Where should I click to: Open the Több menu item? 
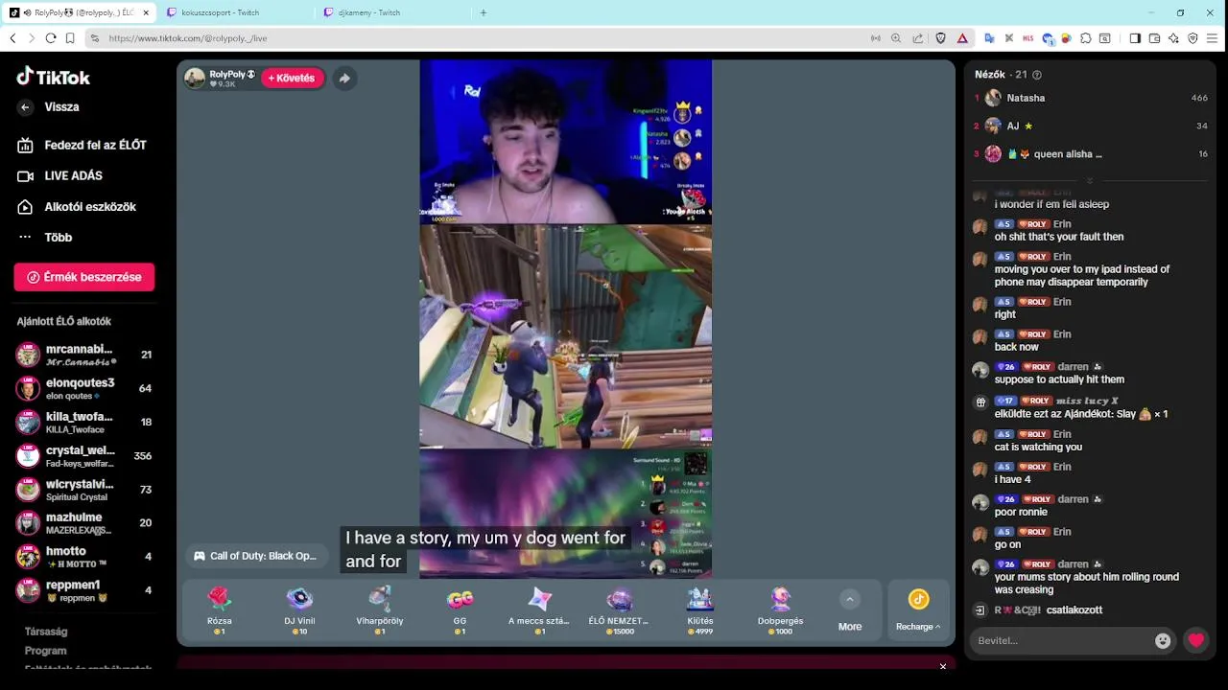46,237
